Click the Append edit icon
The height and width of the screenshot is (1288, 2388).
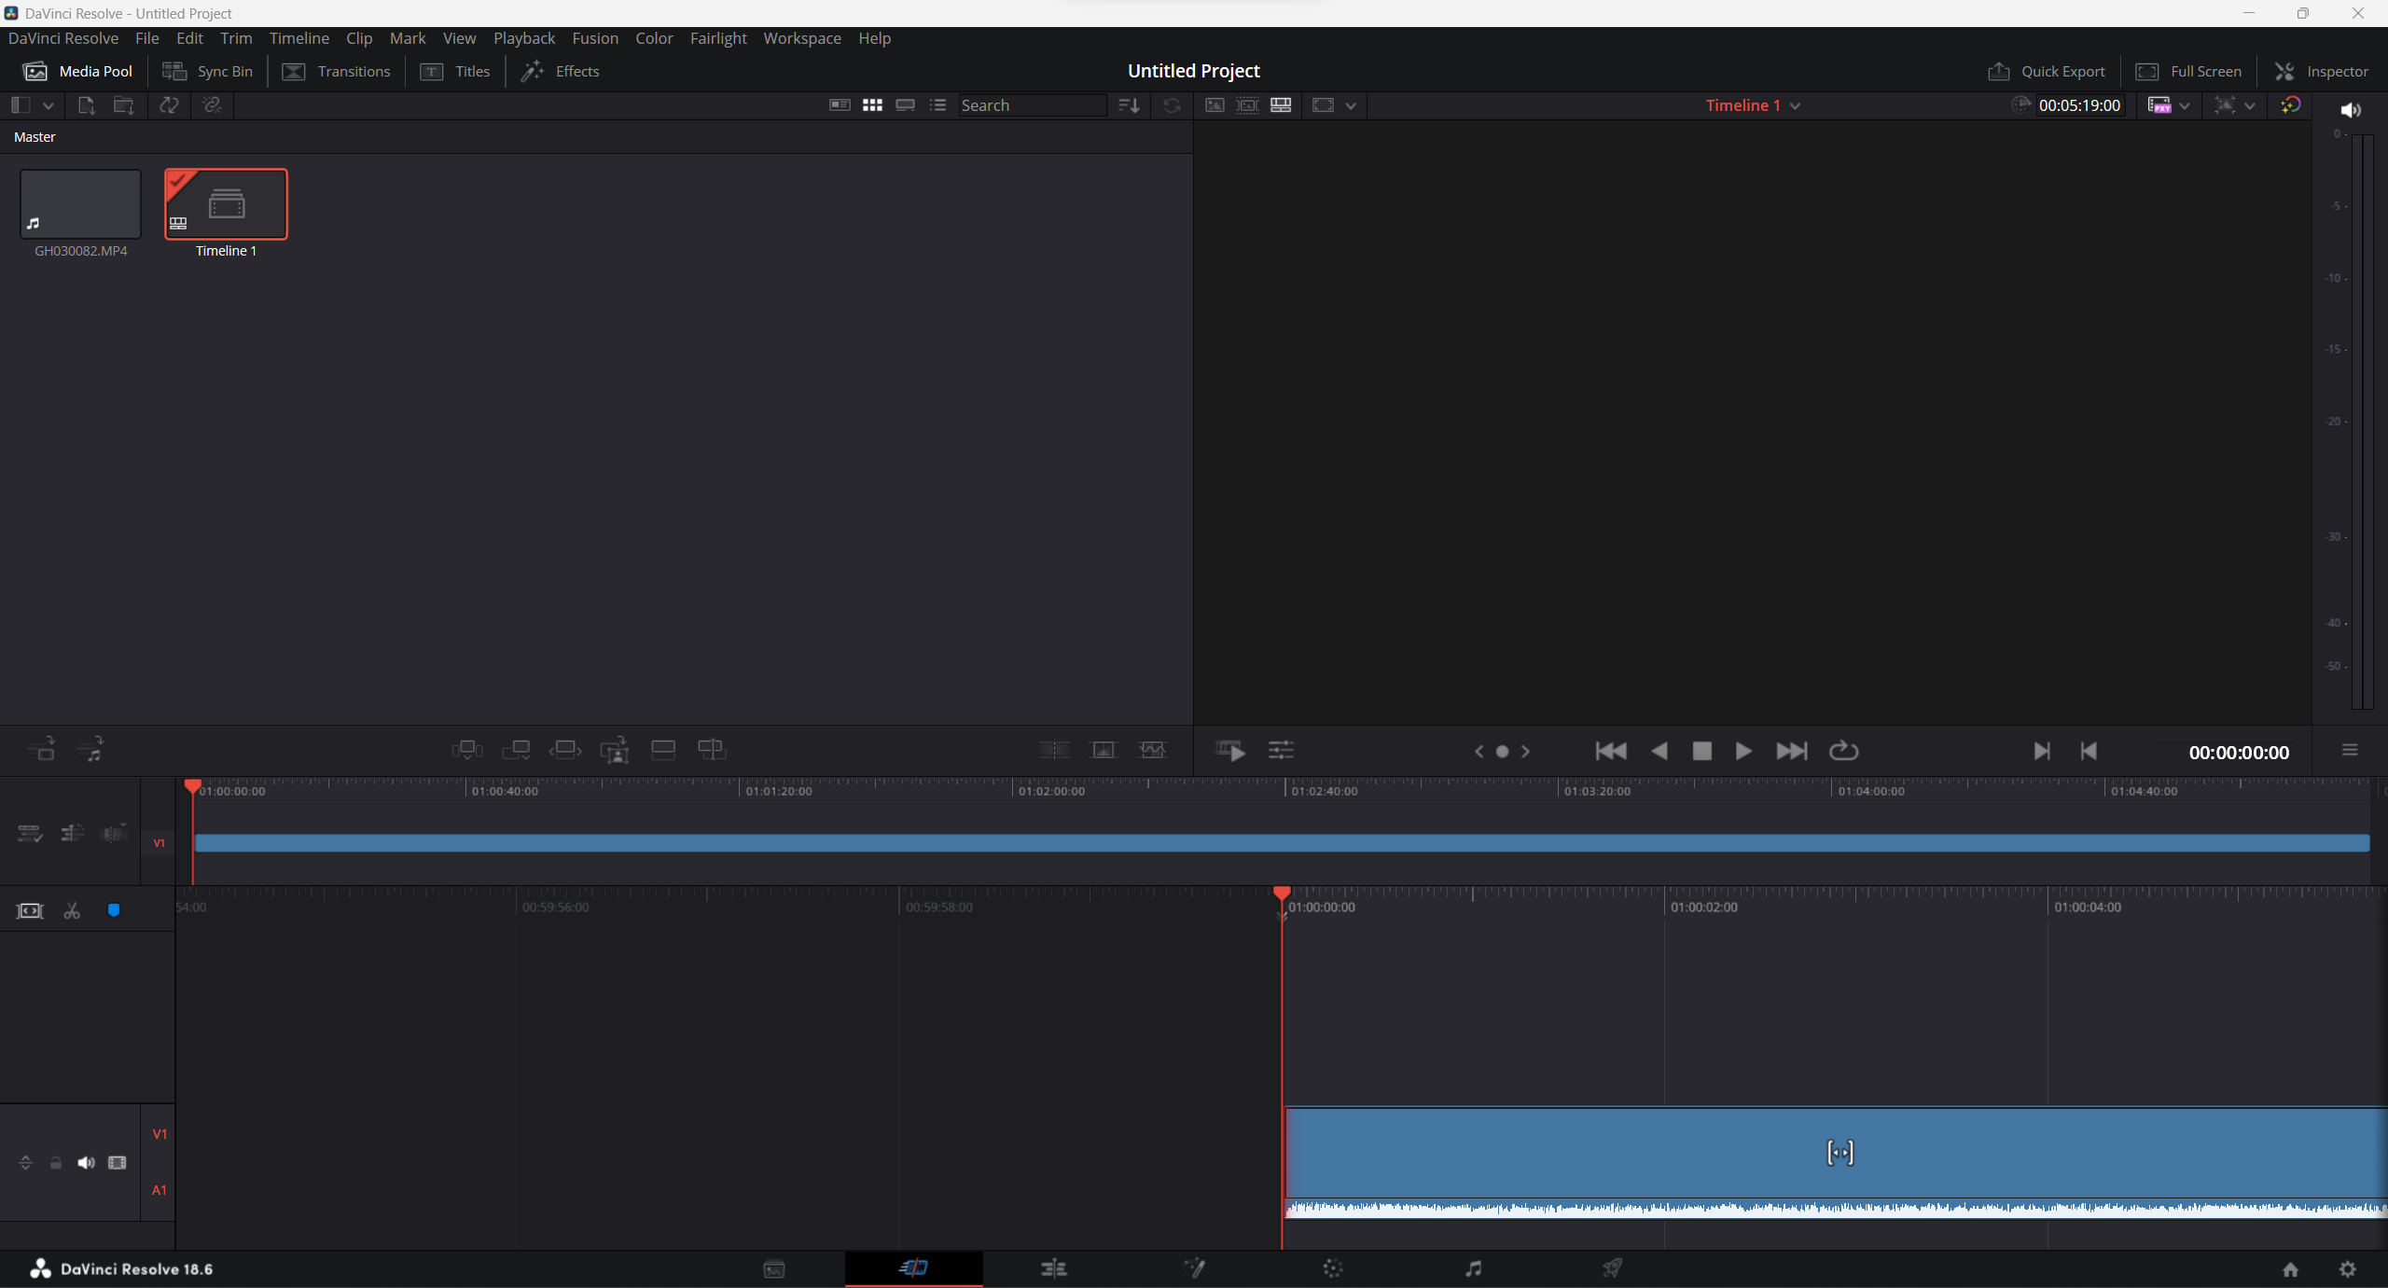516,750
